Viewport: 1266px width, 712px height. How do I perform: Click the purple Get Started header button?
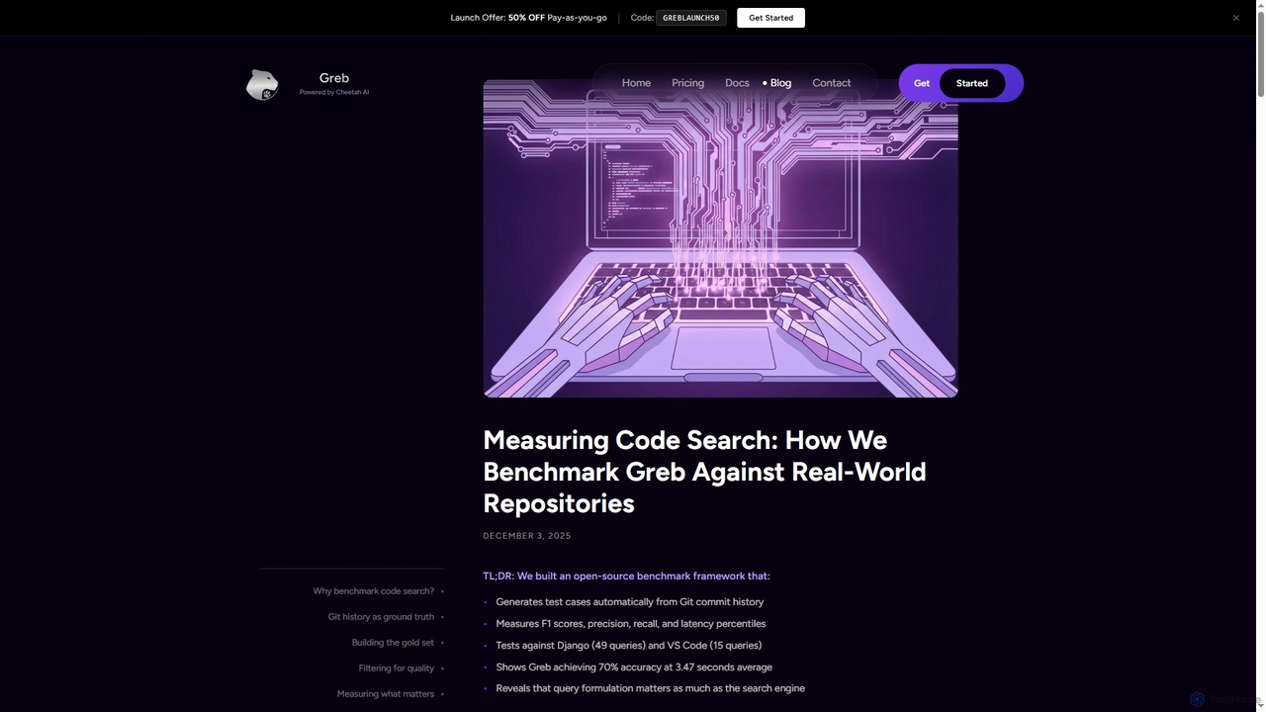click(960, 83)
